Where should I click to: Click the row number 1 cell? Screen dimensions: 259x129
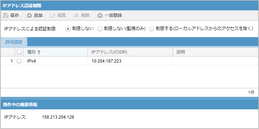(x=8, y=61)
